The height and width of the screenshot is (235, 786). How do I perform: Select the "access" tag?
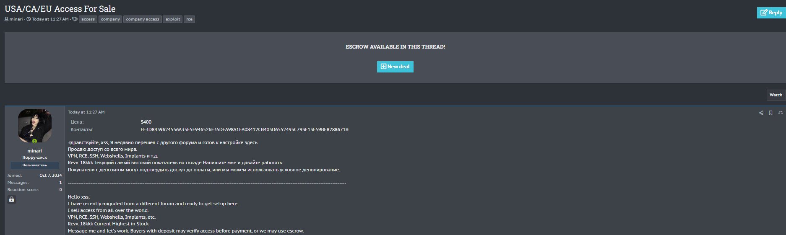pos(88,19)
